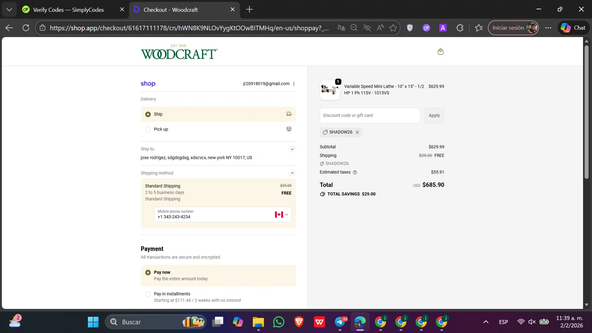
Task: Show hidden system tray icons
Action: (486, 322)
